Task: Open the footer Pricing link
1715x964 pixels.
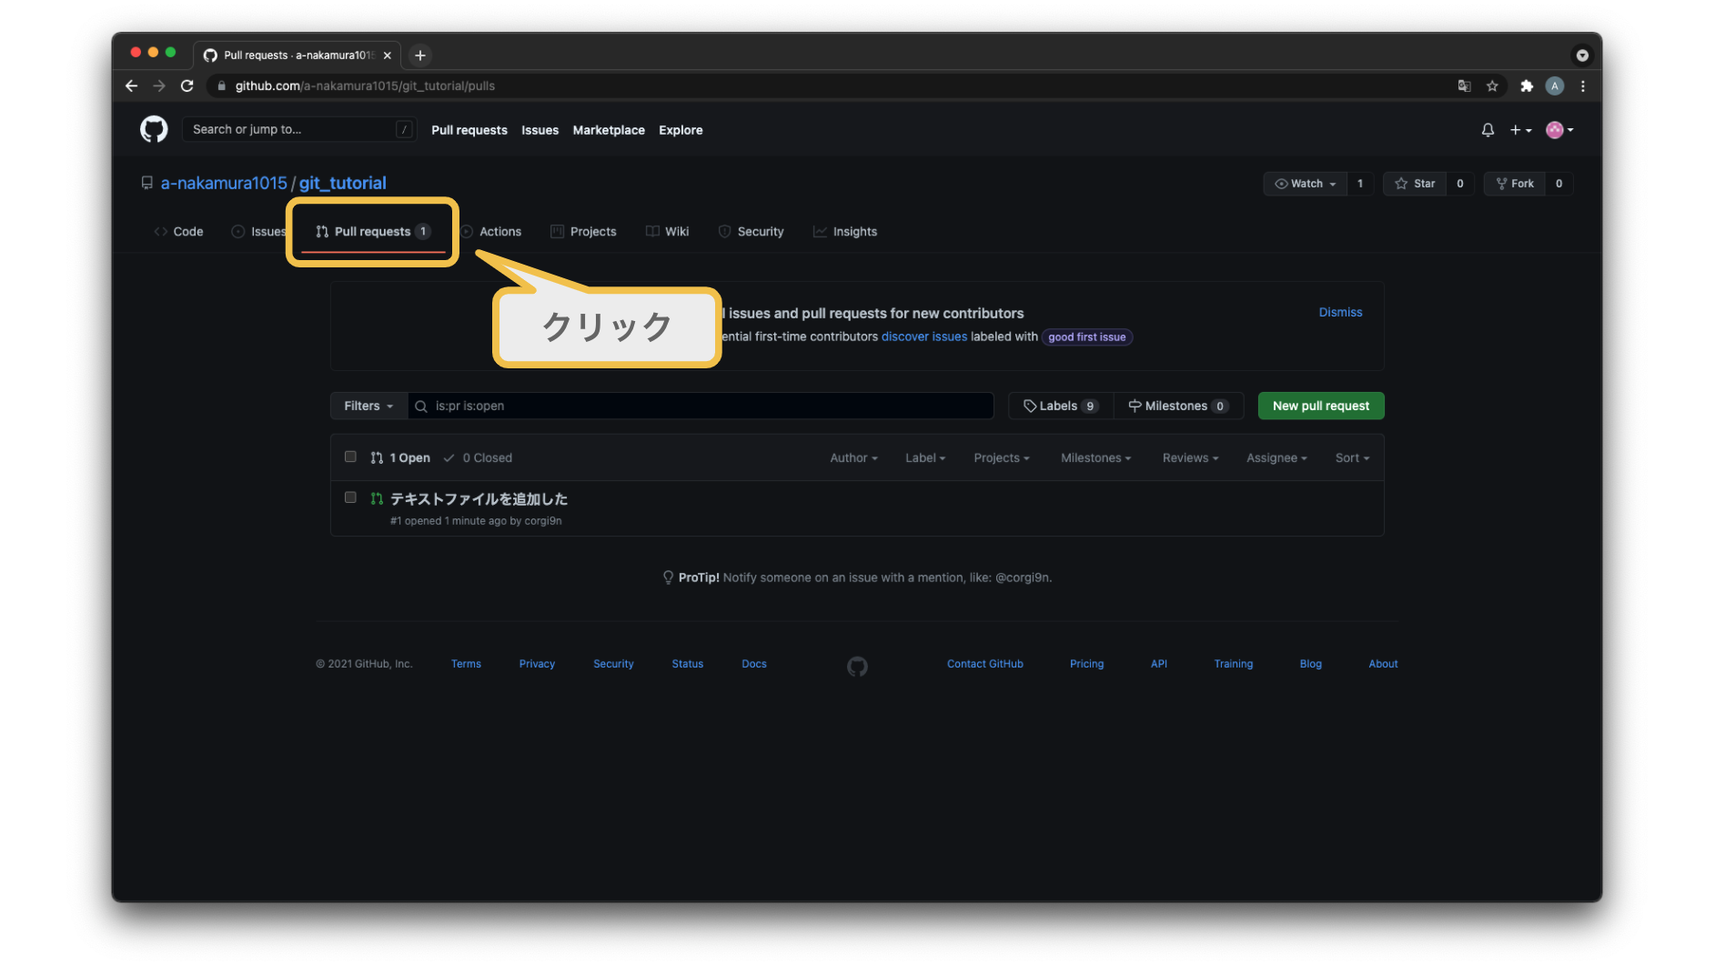Action: click(1086, 664)
